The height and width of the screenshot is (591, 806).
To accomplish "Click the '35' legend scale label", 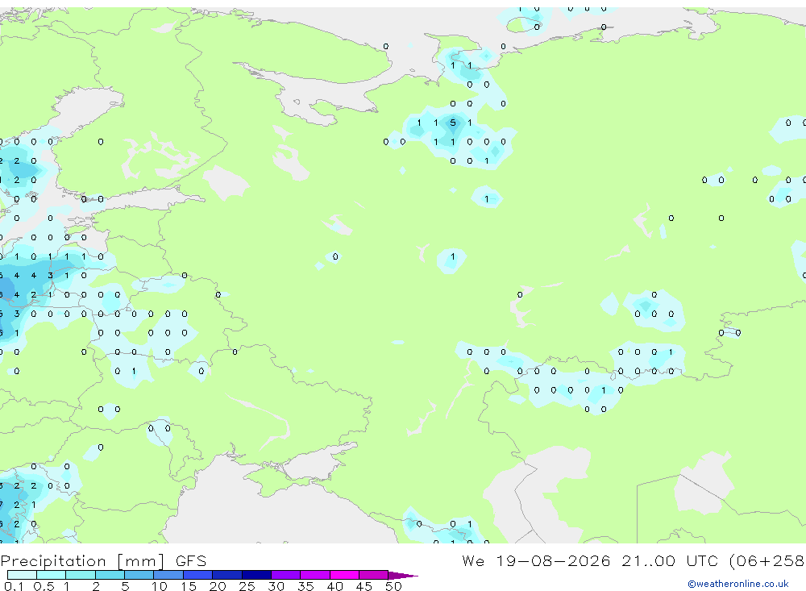I will pos(305,586).
